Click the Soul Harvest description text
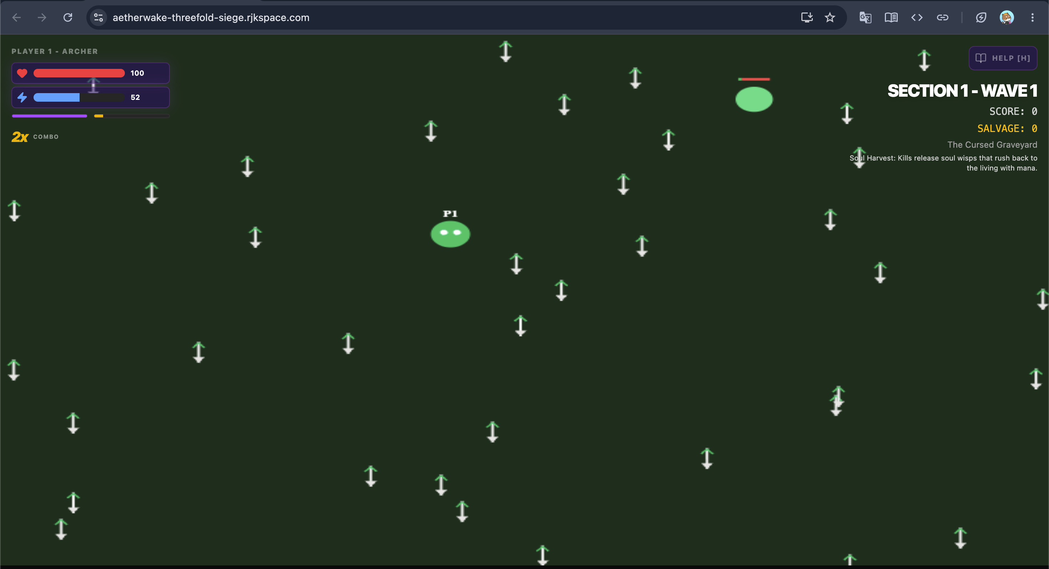1049x569 pixels. tap(943, 163)
